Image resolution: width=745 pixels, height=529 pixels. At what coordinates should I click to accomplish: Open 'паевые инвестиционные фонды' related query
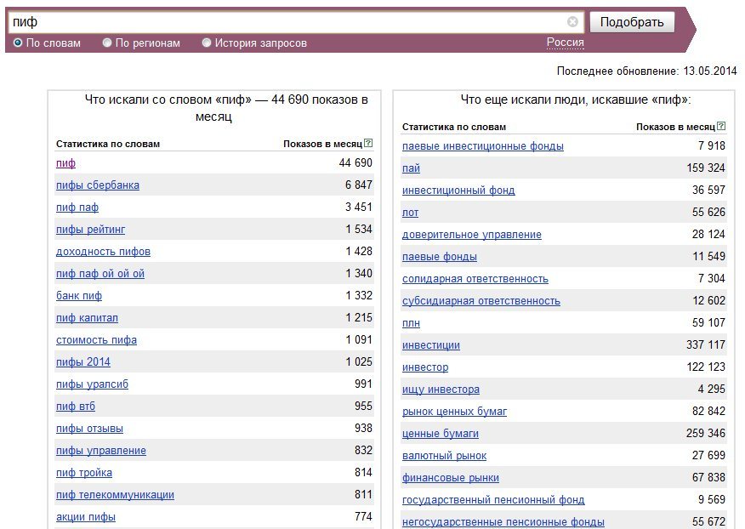click(x=483, y=146)
